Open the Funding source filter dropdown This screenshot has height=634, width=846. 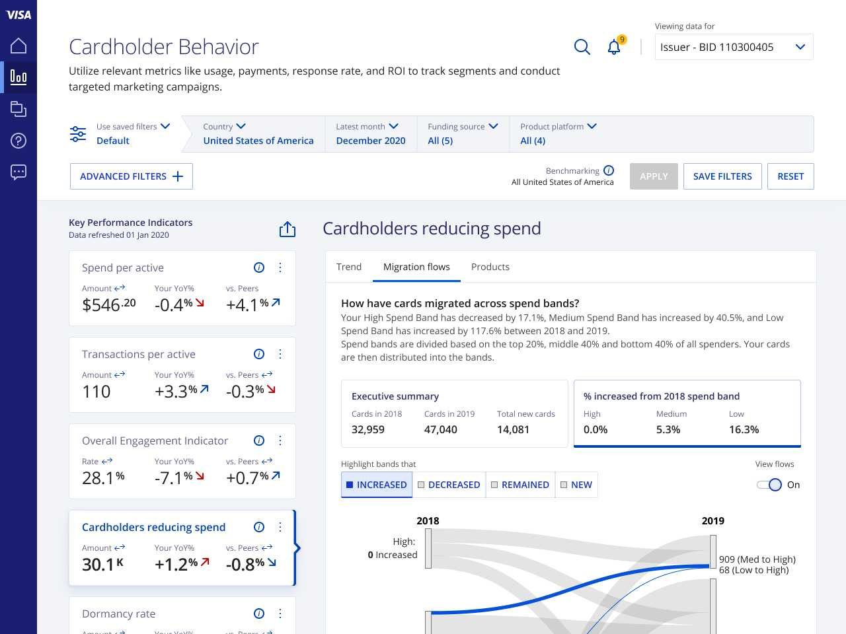[463, 126]
